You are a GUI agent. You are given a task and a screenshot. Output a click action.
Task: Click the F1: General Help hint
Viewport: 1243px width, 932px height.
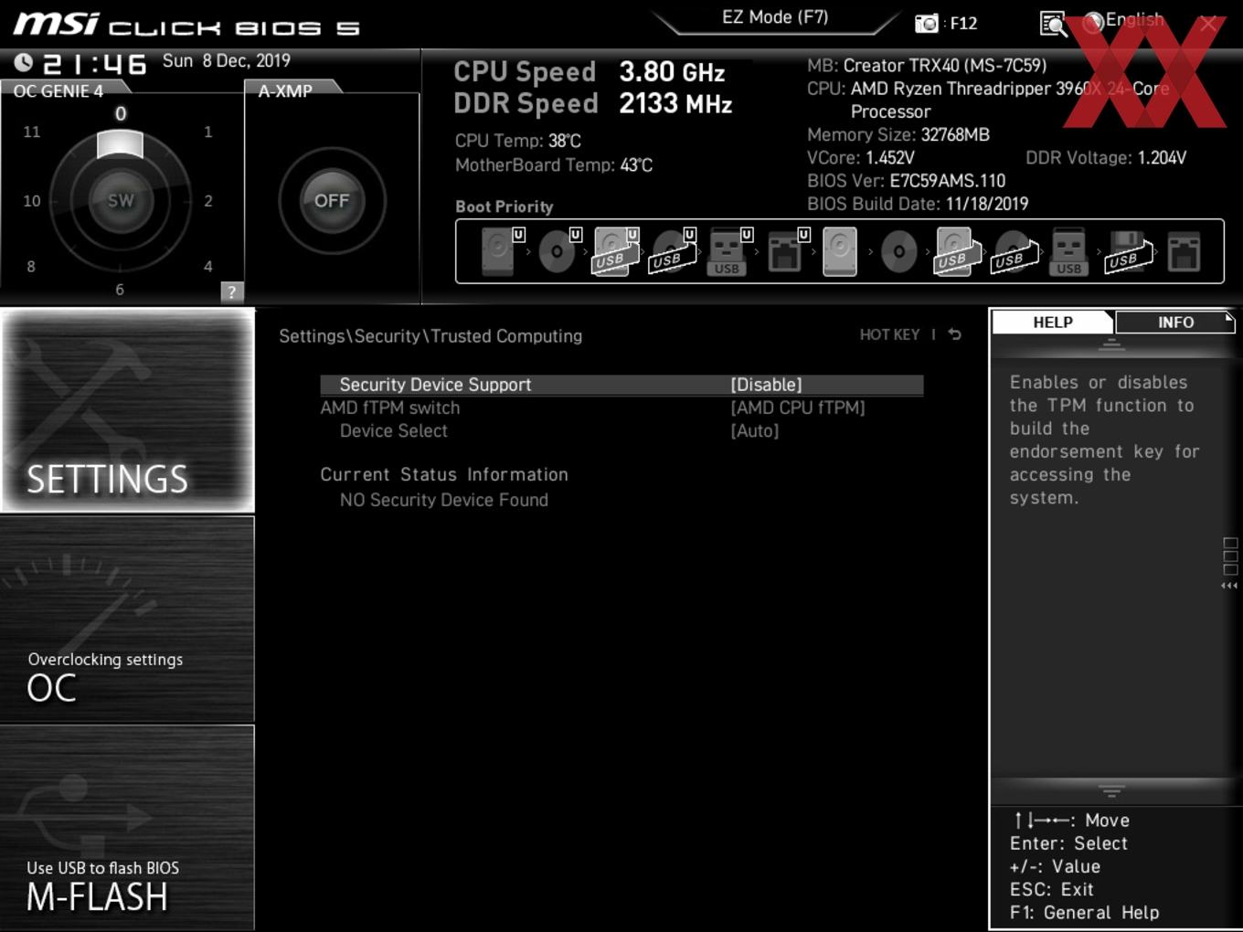click(x=1084, y=912)
